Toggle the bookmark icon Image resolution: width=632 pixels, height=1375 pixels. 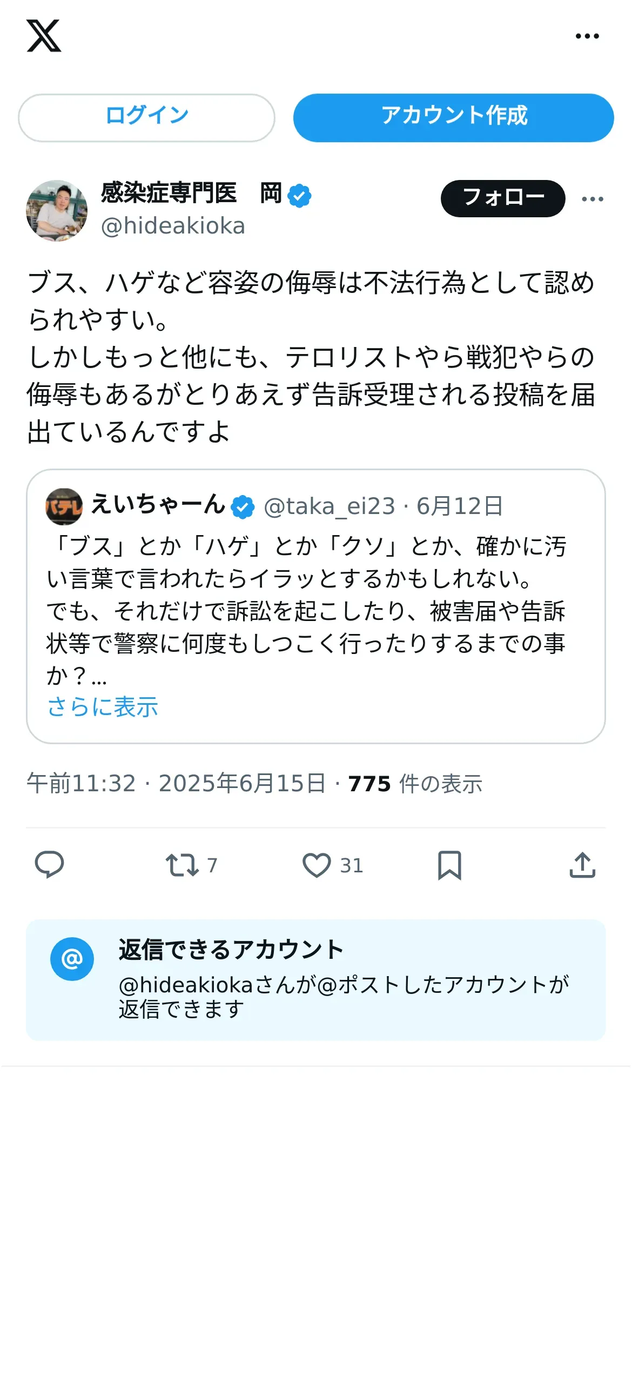(x=449, y=865)
